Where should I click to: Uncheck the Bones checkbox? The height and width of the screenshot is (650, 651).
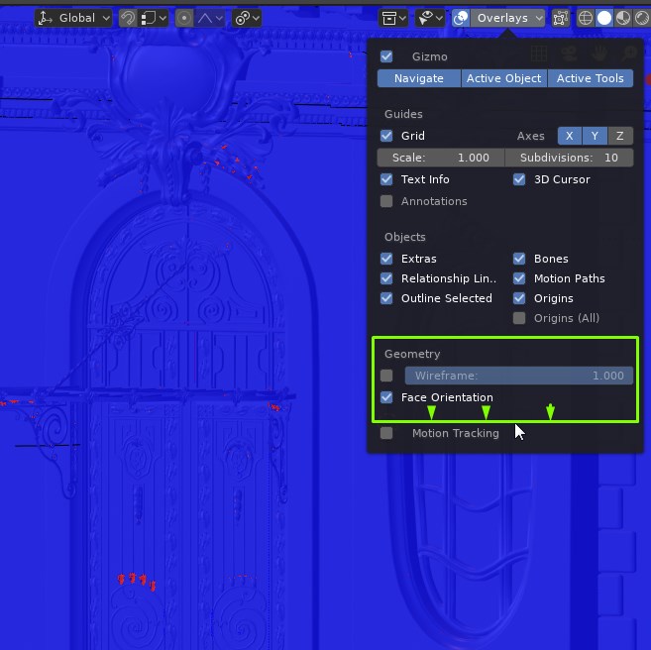[x=519, y=259]
